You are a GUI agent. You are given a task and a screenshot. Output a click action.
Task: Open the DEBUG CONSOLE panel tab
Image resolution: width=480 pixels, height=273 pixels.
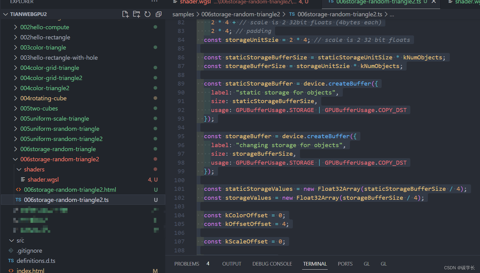pyautogui.click(x=272, y=264)
